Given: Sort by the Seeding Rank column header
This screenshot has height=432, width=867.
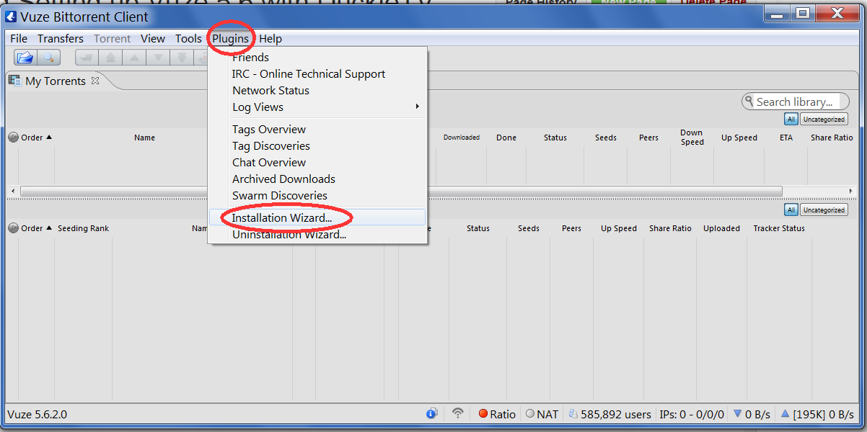Looking at the screenshot, I should [x=83, y=228].
